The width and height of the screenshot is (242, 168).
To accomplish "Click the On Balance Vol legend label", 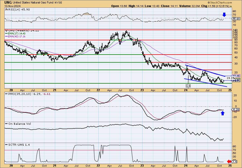I will pos(20,124).
